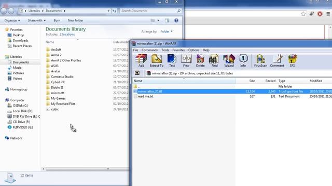Click the WinRAR Find binoculars icon

(x=214, y=60)
